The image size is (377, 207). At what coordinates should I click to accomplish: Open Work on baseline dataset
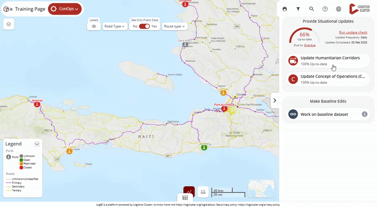(x=328, y=114)
